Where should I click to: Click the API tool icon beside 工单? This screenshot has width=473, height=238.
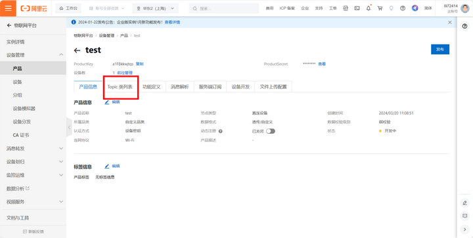(346, 9)
